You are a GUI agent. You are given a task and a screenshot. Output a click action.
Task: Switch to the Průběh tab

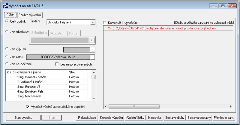point(10,14)
